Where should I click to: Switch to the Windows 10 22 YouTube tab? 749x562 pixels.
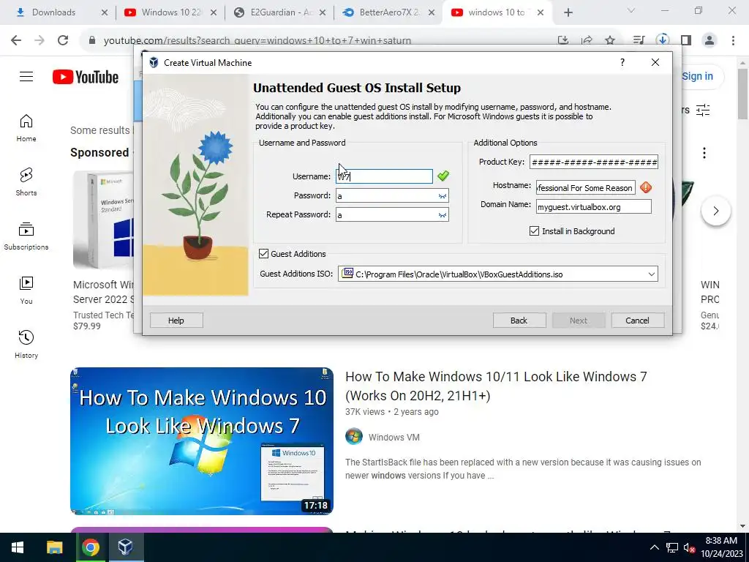point(170,12)
